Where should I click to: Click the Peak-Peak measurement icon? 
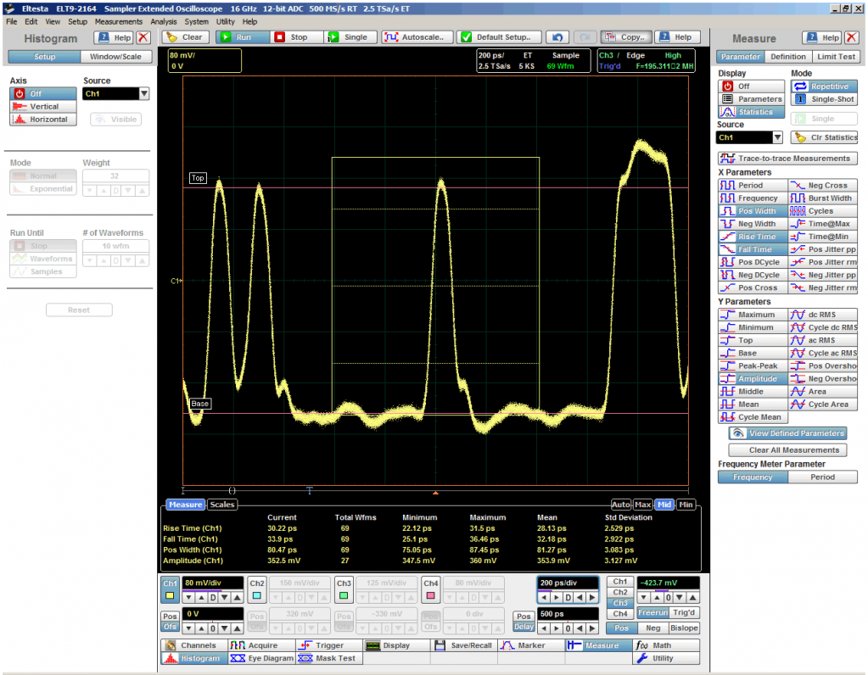click(x=727, y=366)
